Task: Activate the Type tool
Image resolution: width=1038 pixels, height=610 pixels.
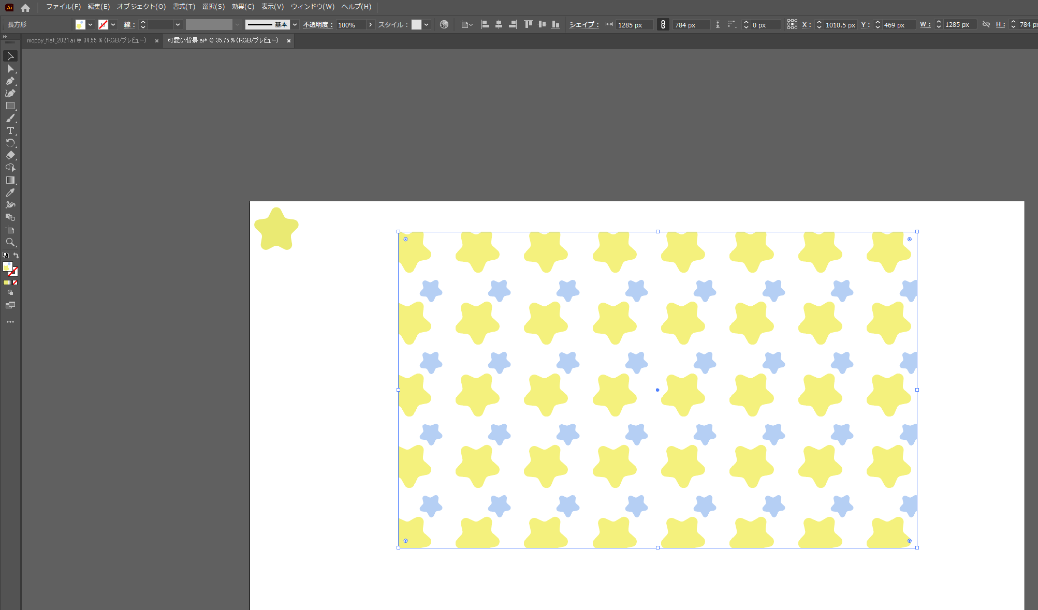Action: 10,130
